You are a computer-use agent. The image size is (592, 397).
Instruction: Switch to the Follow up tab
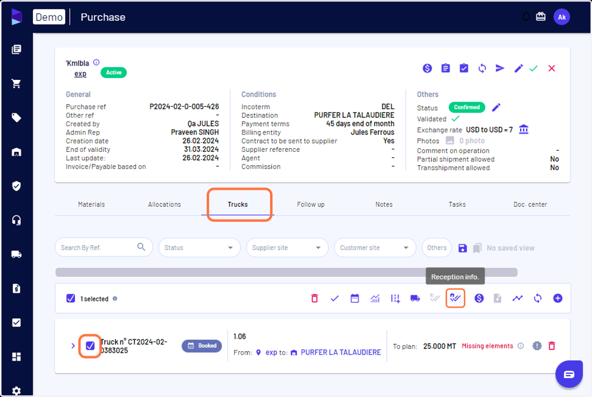click(311, 204)
